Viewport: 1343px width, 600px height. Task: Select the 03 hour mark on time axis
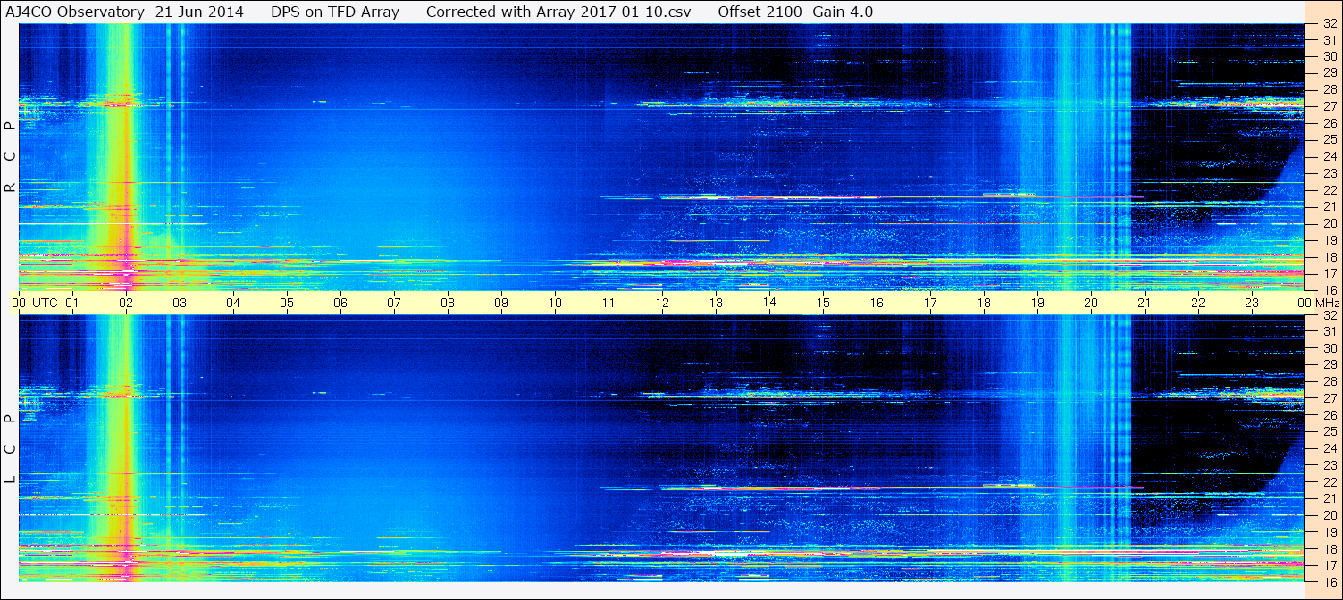(x=180, y=303)
